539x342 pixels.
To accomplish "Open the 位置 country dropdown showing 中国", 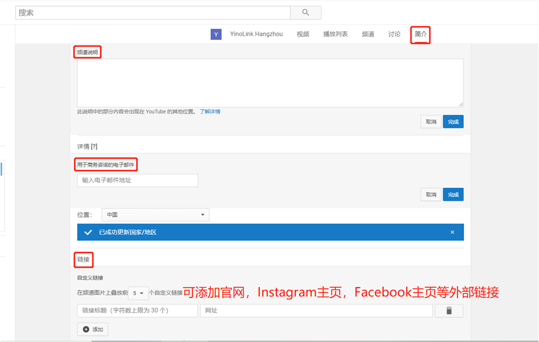I will coord(155,215).
